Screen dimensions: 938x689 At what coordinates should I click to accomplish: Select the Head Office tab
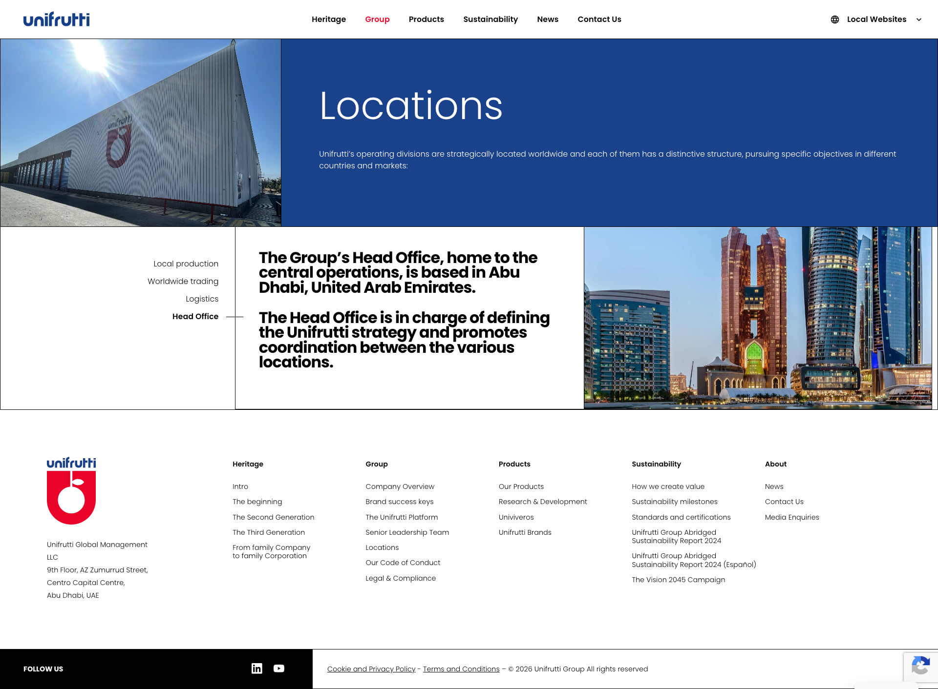click(195, 317)
